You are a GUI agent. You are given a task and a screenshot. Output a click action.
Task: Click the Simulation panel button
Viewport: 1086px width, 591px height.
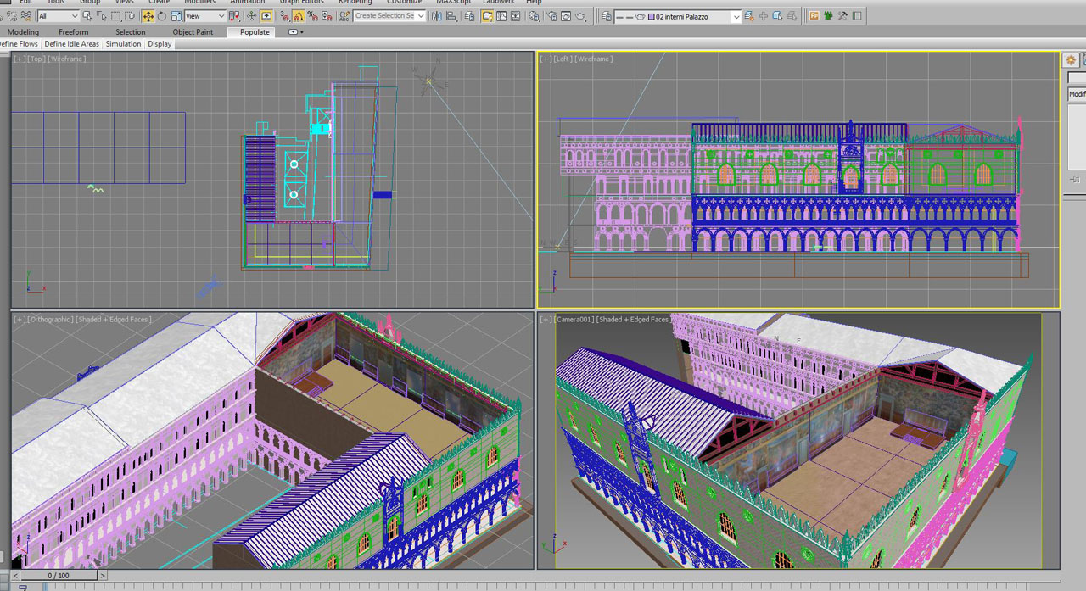123,44
